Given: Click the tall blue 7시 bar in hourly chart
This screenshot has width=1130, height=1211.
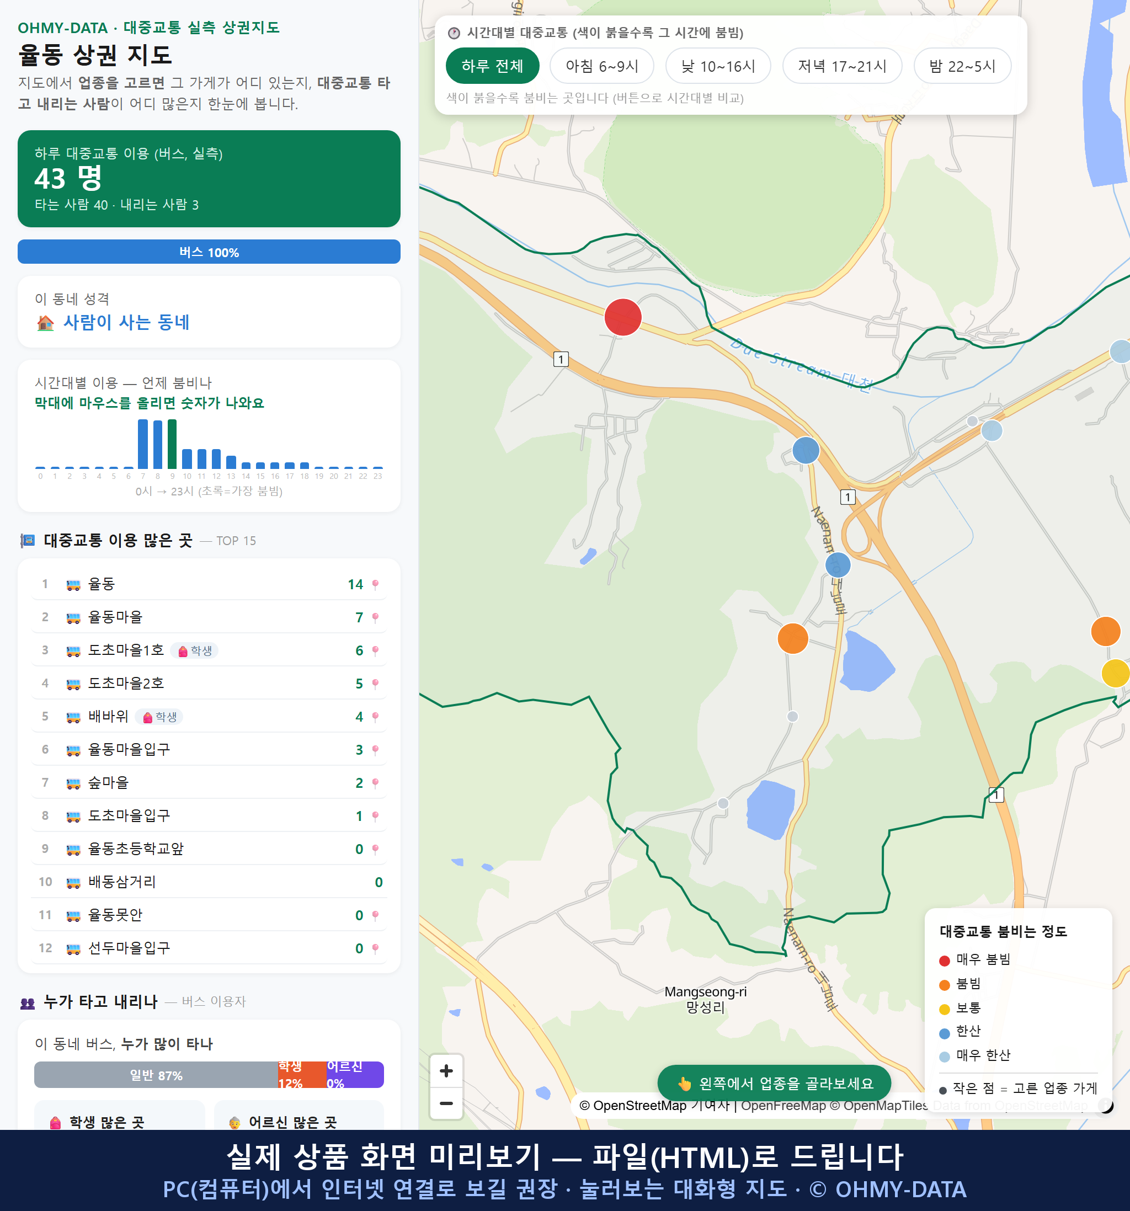Looking at the screenshot, I should [x=143, y=444].
